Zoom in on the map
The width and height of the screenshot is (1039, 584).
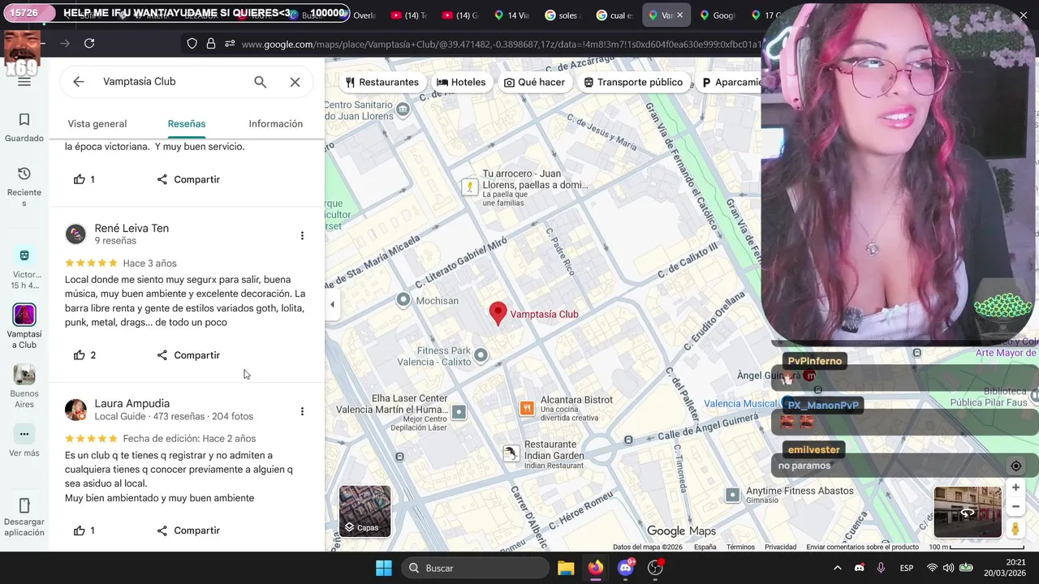point(1015,487)
